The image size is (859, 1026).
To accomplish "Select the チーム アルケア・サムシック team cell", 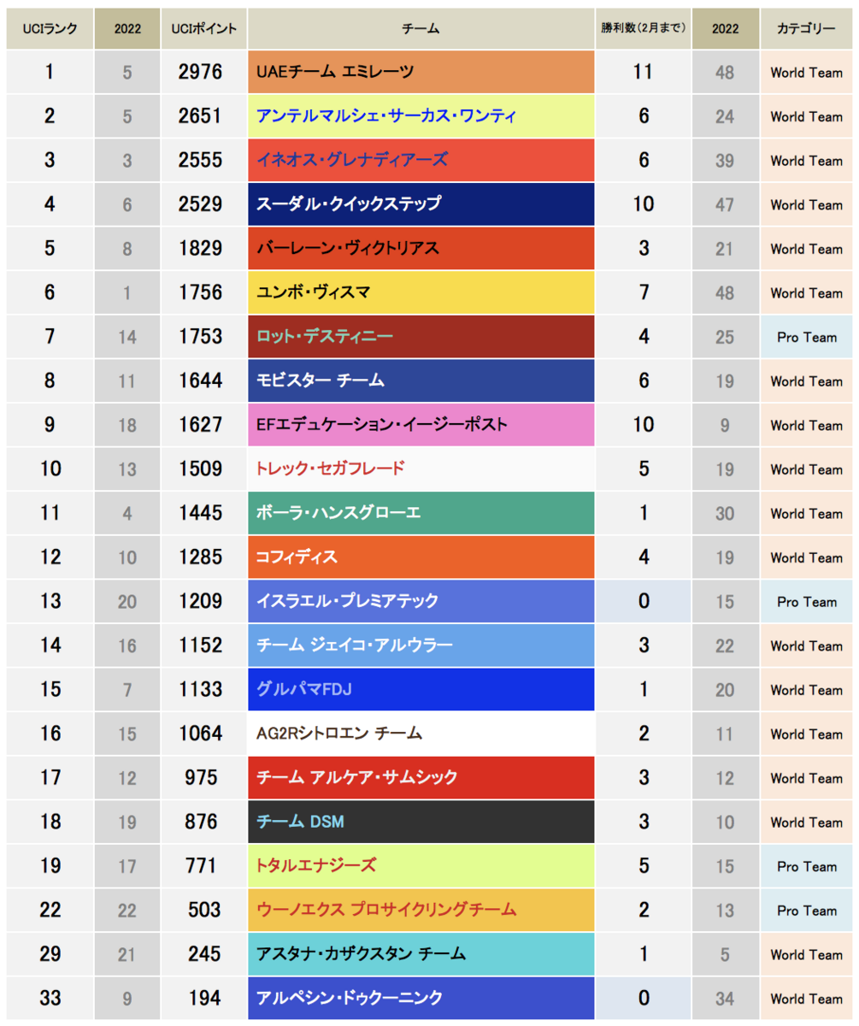I will tap(421, 778).
